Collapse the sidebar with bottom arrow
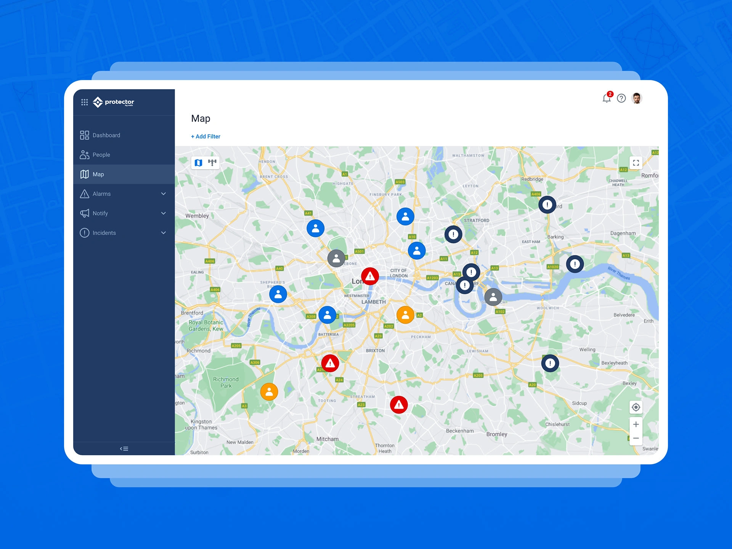Viewport: 732px width, 549px height. (x=124, y=449)
